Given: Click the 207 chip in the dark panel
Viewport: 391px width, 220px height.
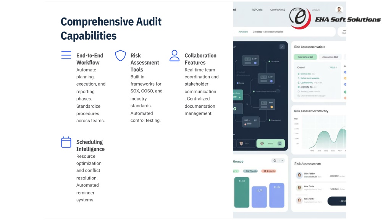Looking at the screenshot, I should [246, 144].
